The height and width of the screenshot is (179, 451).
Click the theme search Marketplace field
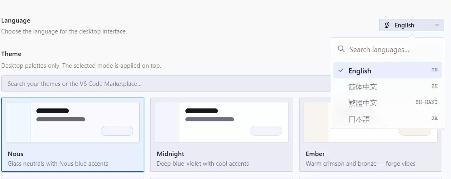pyautogui.click(x=166, y=83)
